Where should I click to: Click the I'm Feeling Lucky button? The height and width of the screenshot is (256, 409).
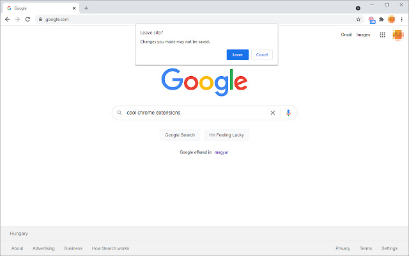[226, 135]
